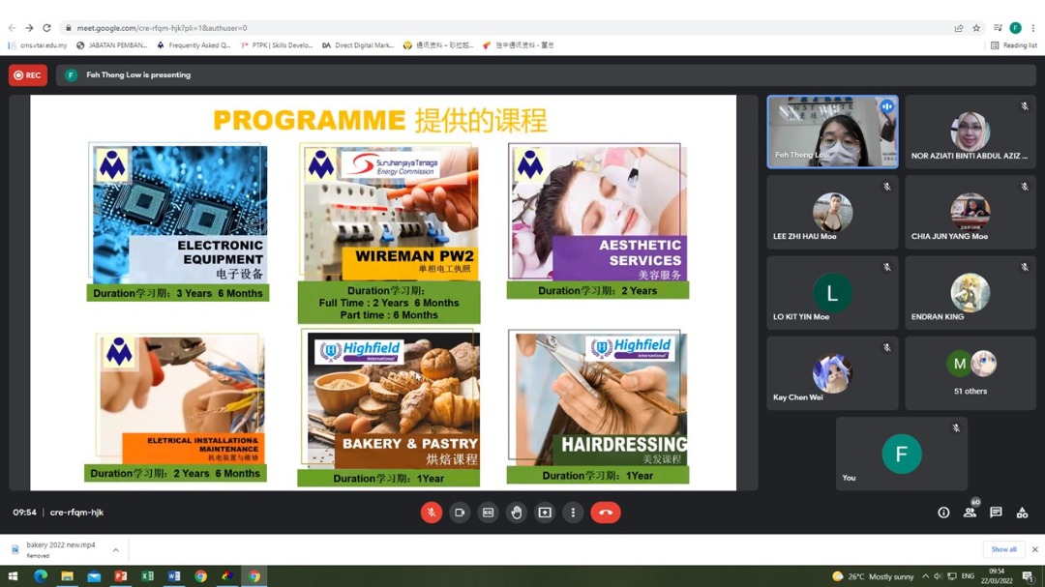Image resolution: width=1045 pixels, height=587 pixels.
Task: Expand options for bakery 2022 new.mp4 download
Action: pyautogui.click(x=116, y=549)
